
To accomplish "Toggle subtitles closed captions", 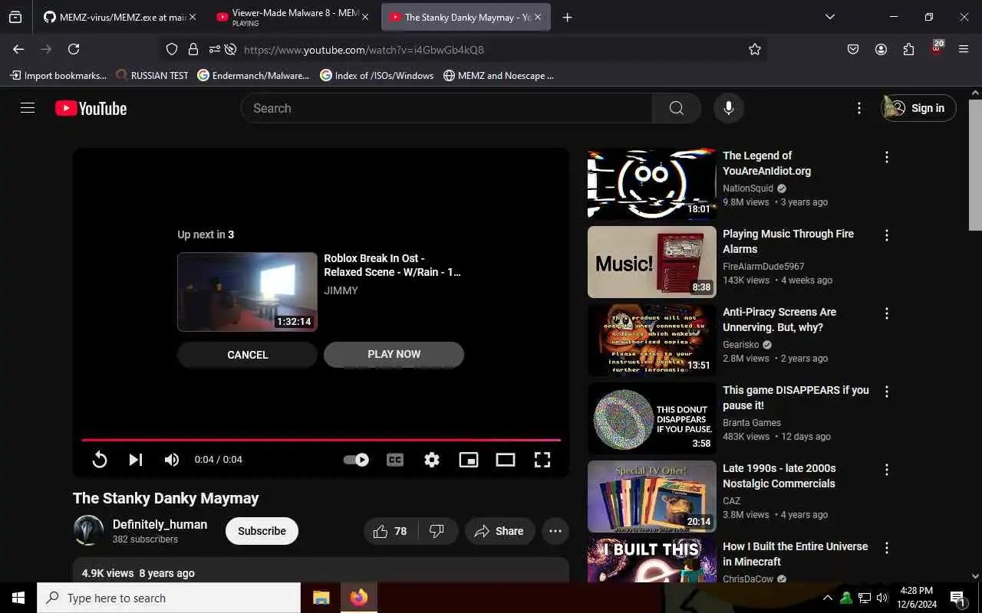I will pos(395,460).
